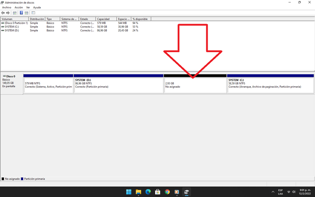The width and height of the screenshot is (315, 197).
Task: Click the 94 % available cell
Action: click(x=135, y=23)
